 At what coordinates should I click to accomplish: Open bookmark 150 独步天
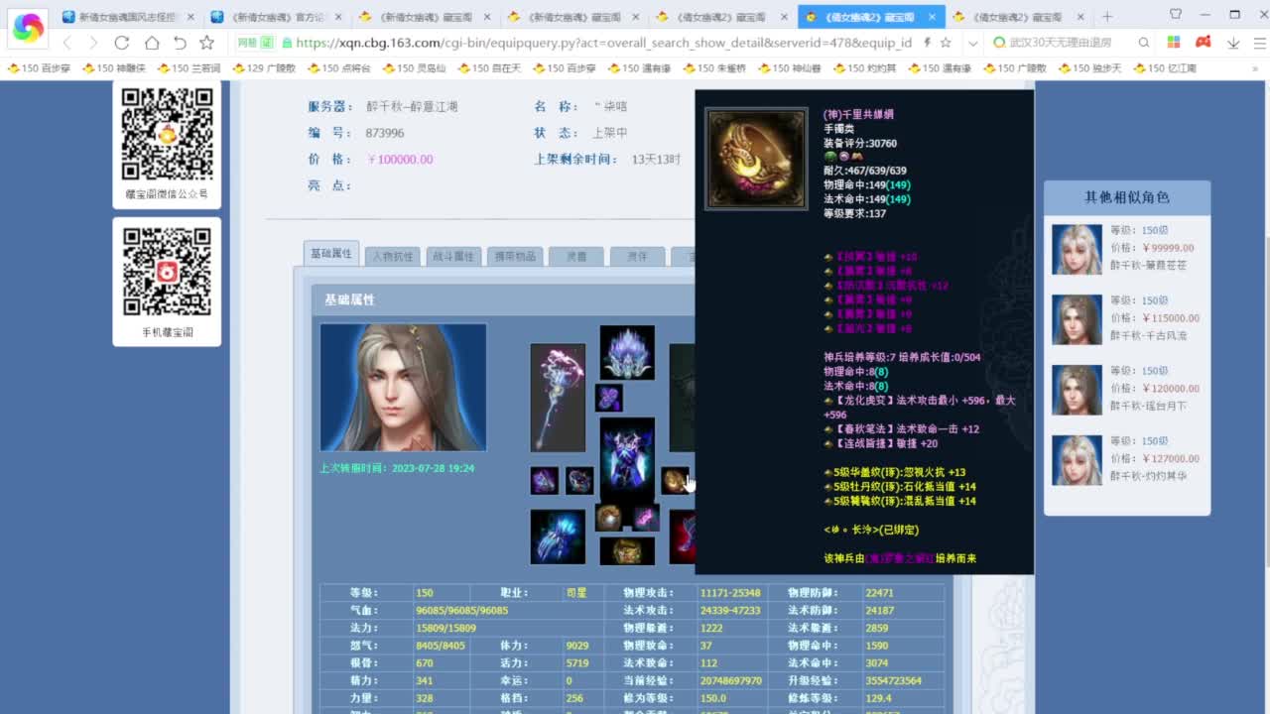[x=1089, y=68]
